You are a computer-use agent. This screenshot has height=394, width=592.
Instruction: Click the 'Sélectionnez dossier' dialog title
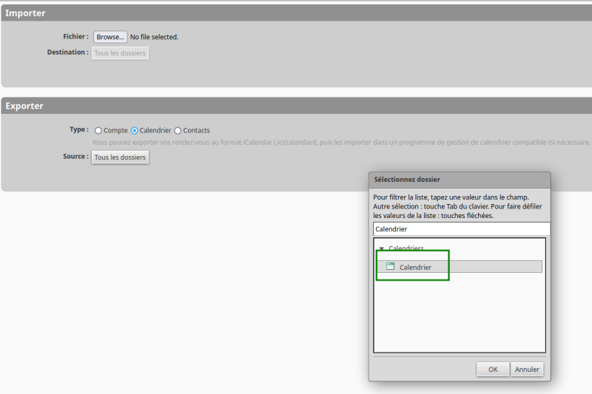tap(407, 180)
